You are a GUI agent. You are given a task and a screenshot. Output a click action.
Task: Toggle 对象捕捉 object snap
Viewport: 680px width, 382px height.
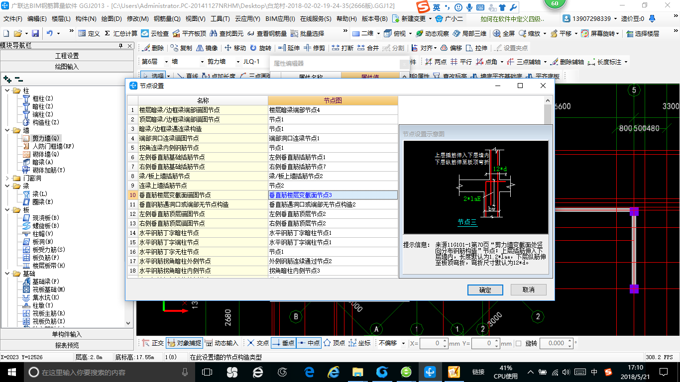184,343
